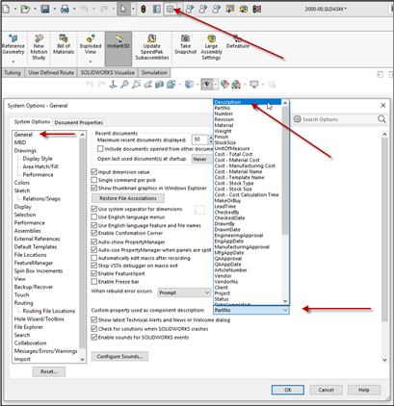
Task: Click the maximum recent documents field
Action: (x=199, y=140)
